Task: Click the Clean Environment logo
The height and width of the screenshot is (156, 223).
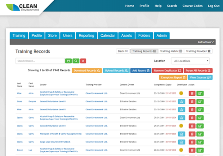Action: (x=22, y=7)
